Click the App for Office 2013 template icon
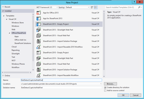 coord(38,13)
